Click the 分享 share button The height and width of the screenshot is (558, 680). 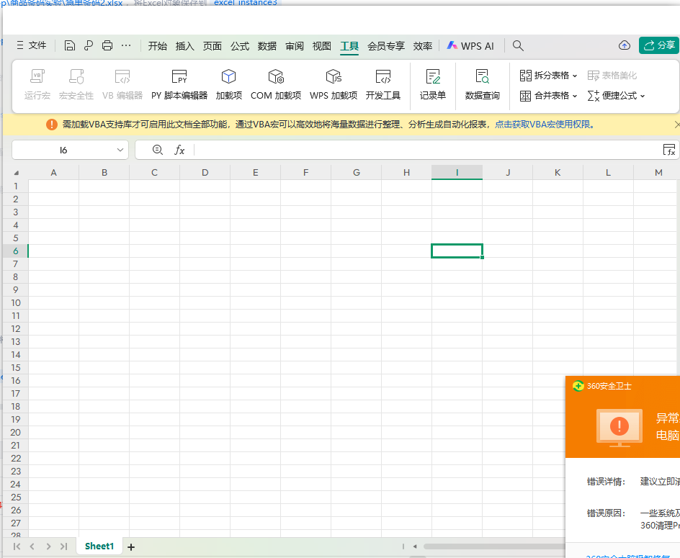(x=658, y=45)
